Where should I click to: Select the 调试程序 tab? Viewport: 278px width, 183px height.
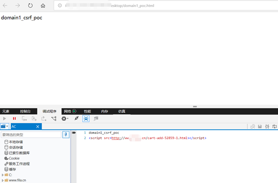[x=49, y=112]
